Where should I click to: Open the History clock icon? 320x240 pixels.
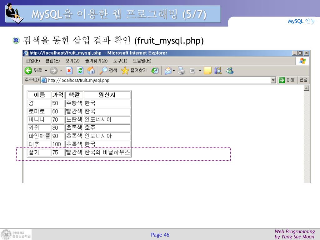155,71
